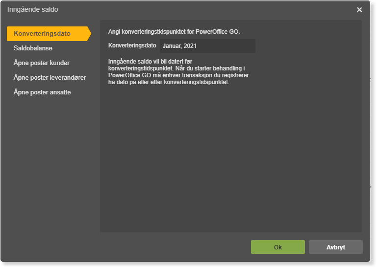Close the Inngående saldo dialog

tap(359, 10)
